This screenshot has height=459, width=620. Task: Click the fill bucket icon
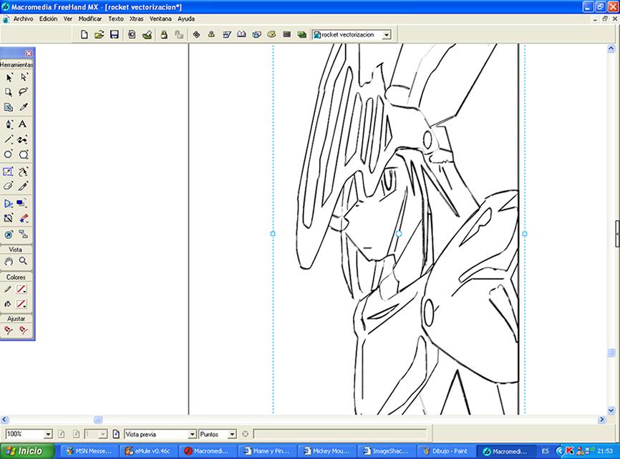[x=7, y=304]
